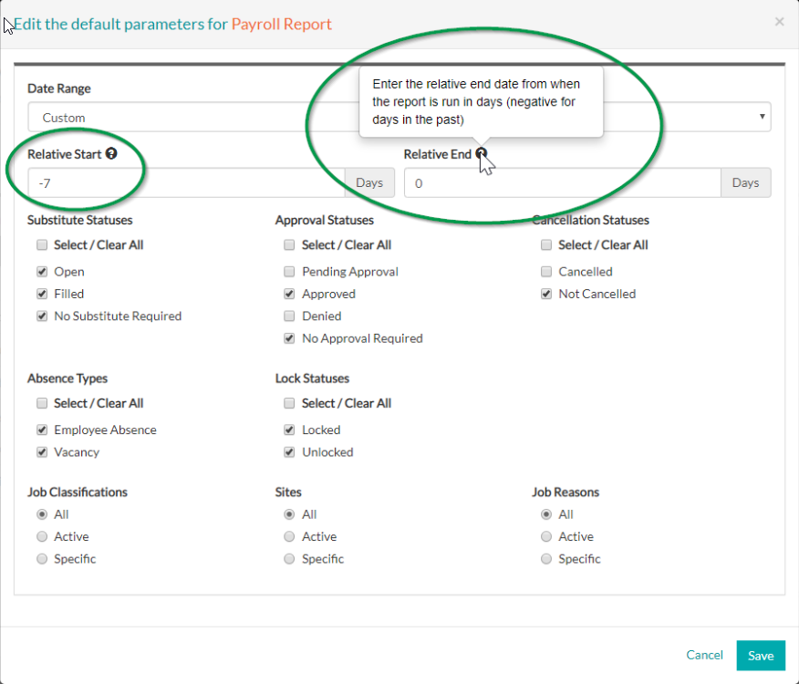Select Active under Job Reasons
799x684 pixels.
(545, 536)
